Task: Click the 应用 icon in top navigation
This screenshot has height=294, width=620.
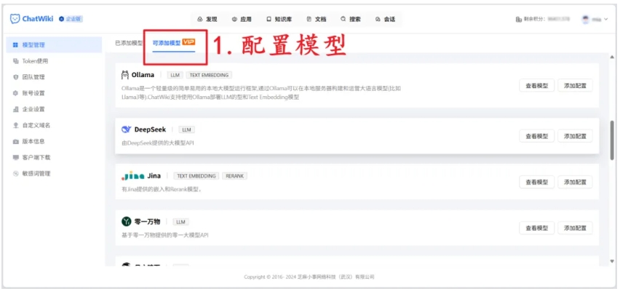Action: click(234, 19)
